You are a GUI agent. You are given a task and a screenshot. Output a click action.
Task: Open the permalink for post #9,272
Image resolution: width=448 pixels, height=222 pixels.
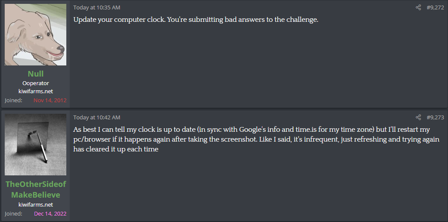[x=435, y=7]
